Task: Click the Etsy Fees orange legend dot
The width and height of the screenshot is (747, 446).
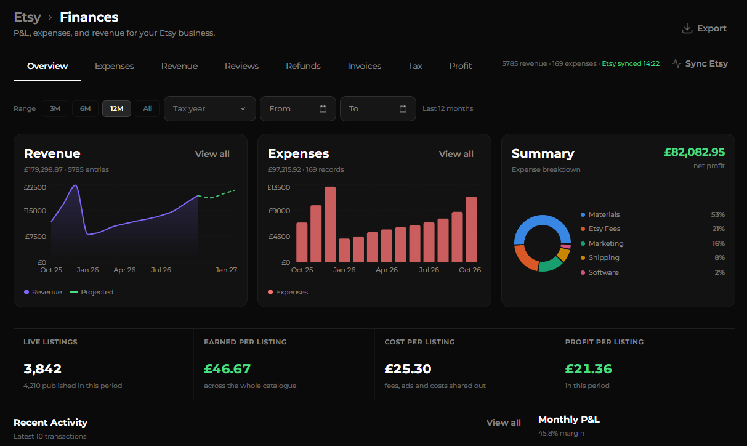Action: [x=583, y=229]
